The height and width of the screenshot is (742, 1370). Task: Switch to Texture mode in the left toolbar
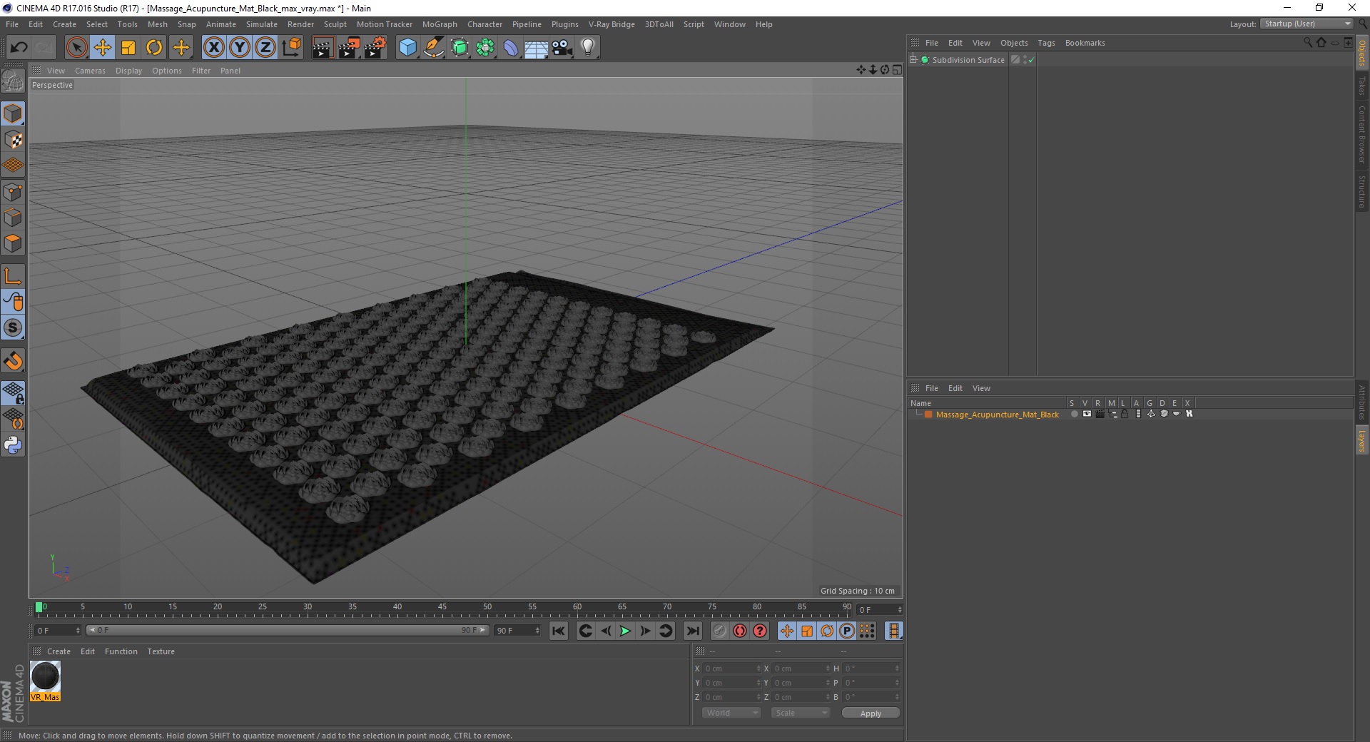pos(13,140)
